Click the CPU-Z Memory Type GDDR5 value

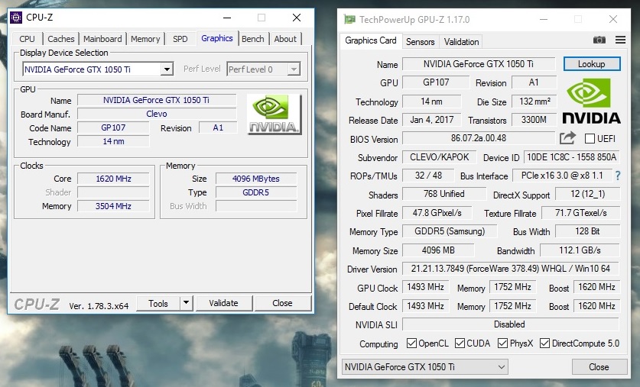tap(256, 192)
